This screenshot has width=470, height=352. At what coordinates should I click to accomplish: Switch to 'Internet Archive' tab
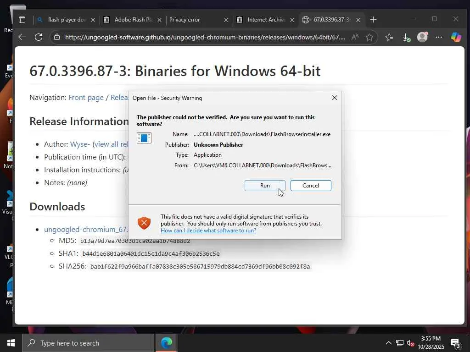click(266, 20)
